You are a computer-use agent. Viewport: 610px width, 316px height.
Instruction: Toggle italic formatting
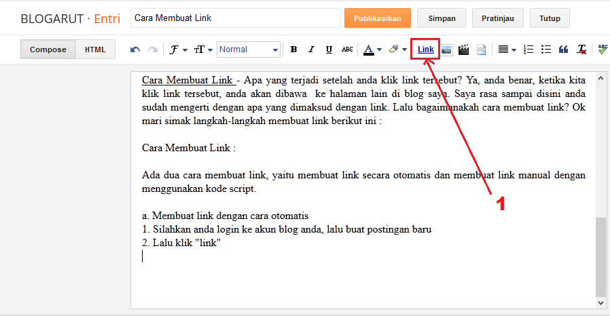[x=311, y=50]
